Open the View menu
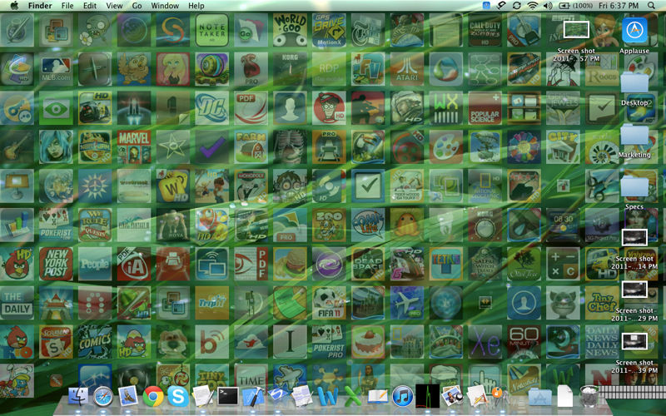The width and height of the screenshot is (666, 416). pyautogui.click(x=114, y=6)
